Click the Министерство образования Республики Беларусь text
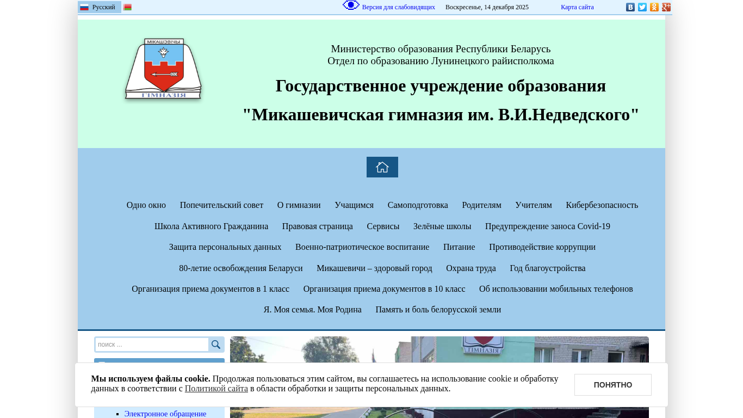This screenshot has height=418, width=743. (441, 49)
